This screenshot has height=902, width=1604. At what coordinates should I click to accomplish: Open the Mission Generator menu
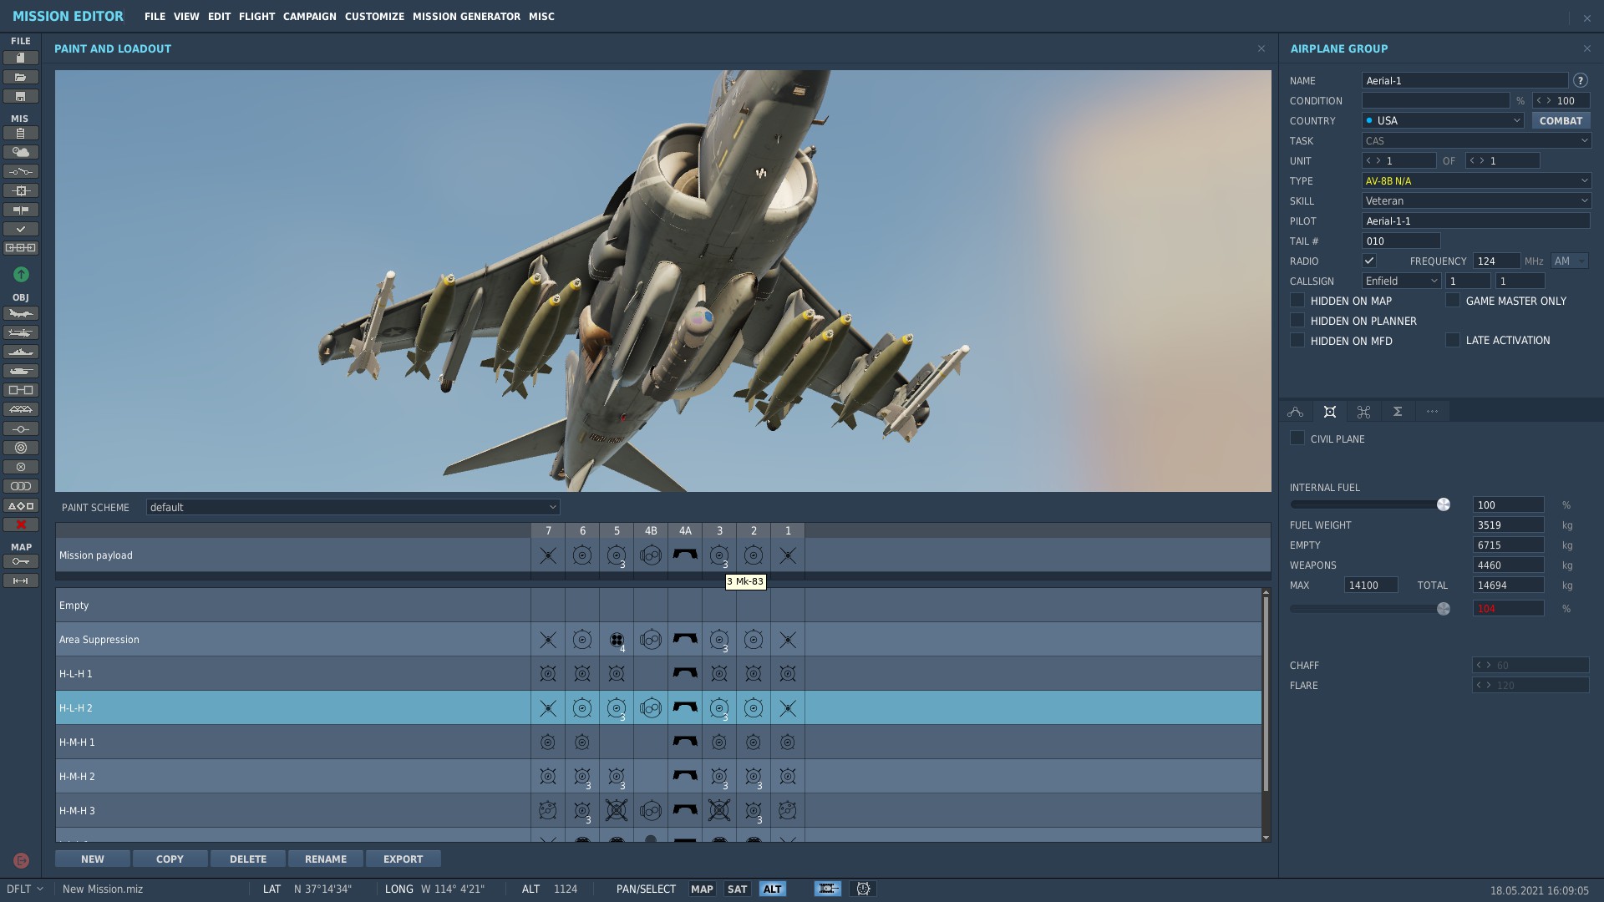tap(466, 17)
